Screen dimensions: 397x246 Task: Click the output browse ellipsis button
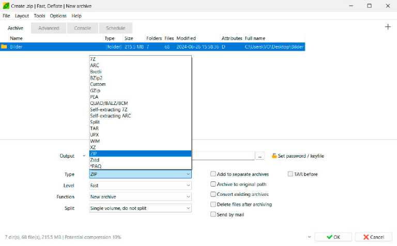[260, 156]
